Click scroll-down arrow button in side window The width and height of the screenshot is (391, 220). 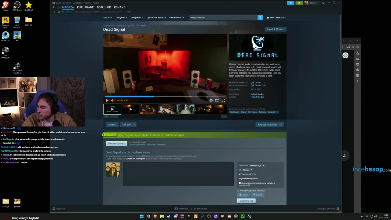[344, 156]
